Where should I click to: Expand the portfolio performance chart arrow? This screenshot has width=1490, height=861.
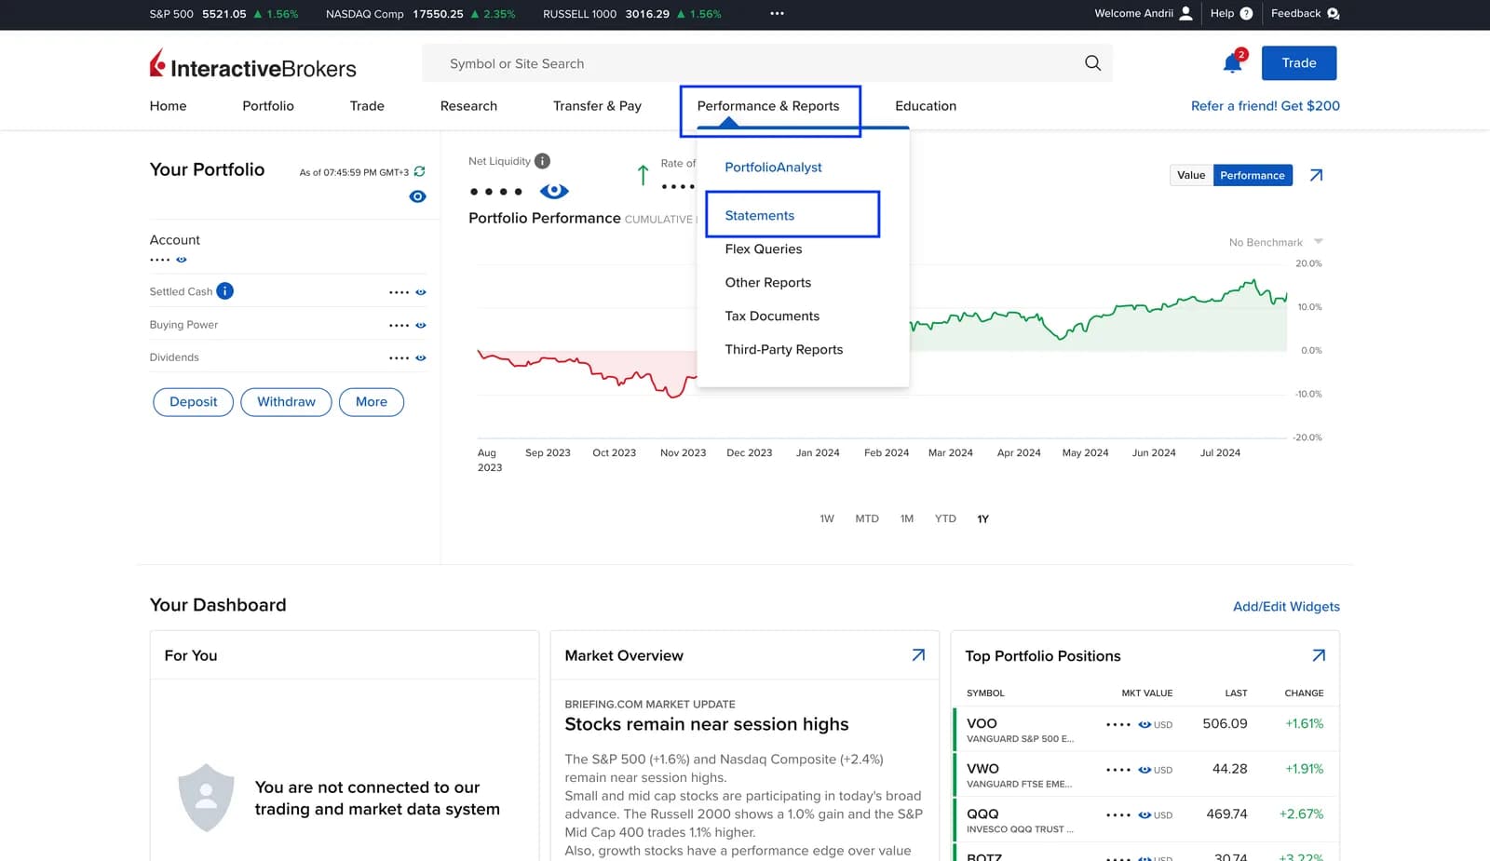pos(1316,175)
